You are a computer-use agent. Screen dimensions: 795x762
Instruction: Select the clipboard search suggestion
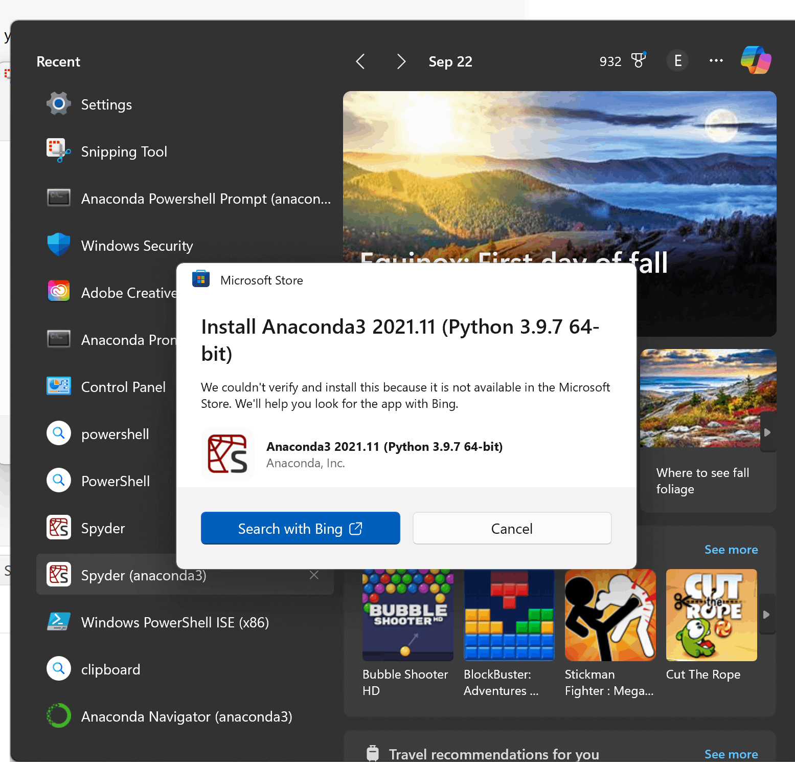185,669
